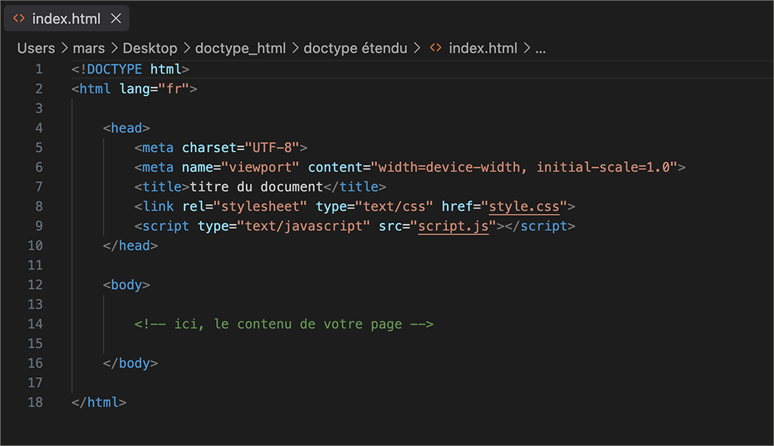This screenshot has height=446, width=774.
Task: Follow the style.css link in the href
Action: point(524,207)
